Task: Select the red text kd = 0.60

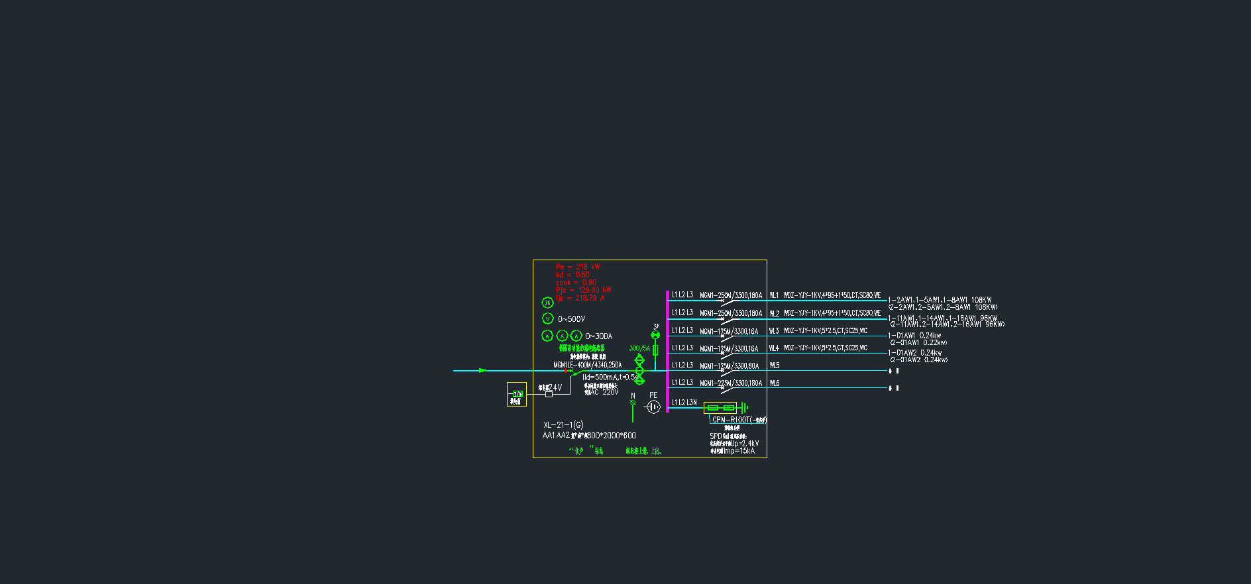Action: coord(572,274)
